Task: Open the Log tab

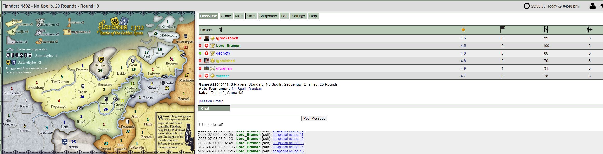Action: [284, 16]
